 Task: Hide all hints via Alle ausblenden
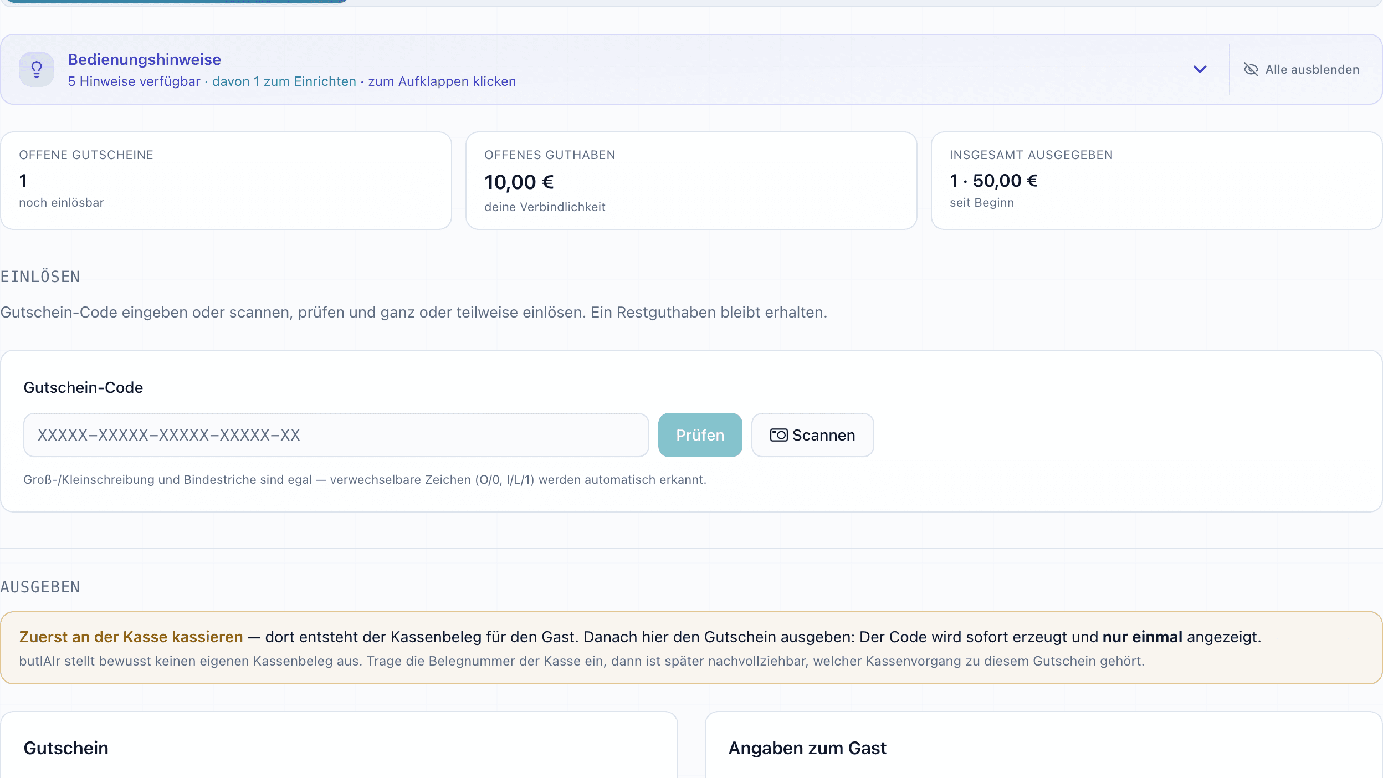[x=1302, y=69]
